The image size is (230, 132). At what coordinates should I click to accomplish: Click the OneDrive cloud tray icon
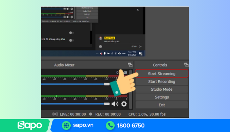point(119,53)
